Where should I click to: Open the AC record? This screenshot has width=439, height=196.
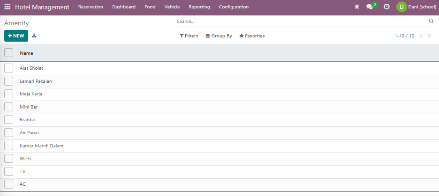(23, 184)
